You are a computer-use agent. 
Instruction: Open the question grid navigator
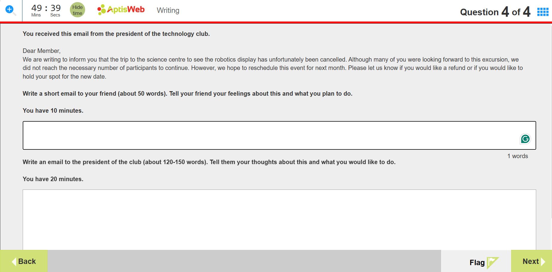click(x=543, y=12)
